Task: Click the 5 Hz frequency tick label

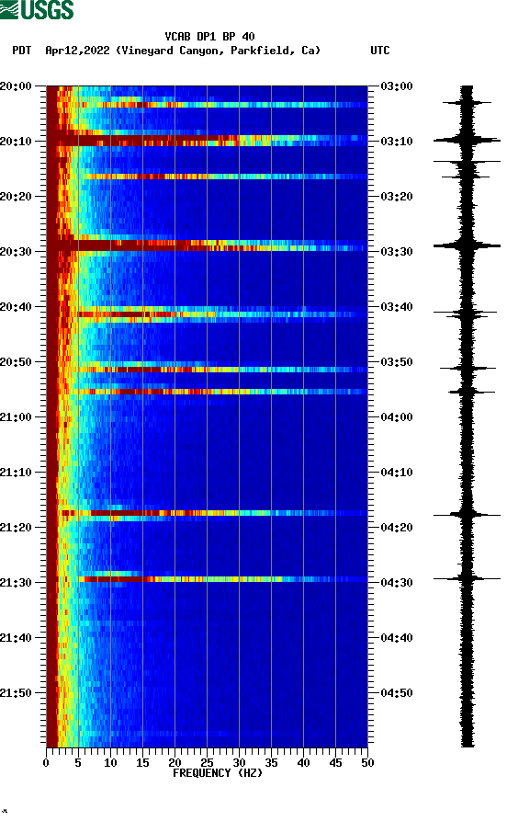Action: pyautogui.click(x=78, y=763)
